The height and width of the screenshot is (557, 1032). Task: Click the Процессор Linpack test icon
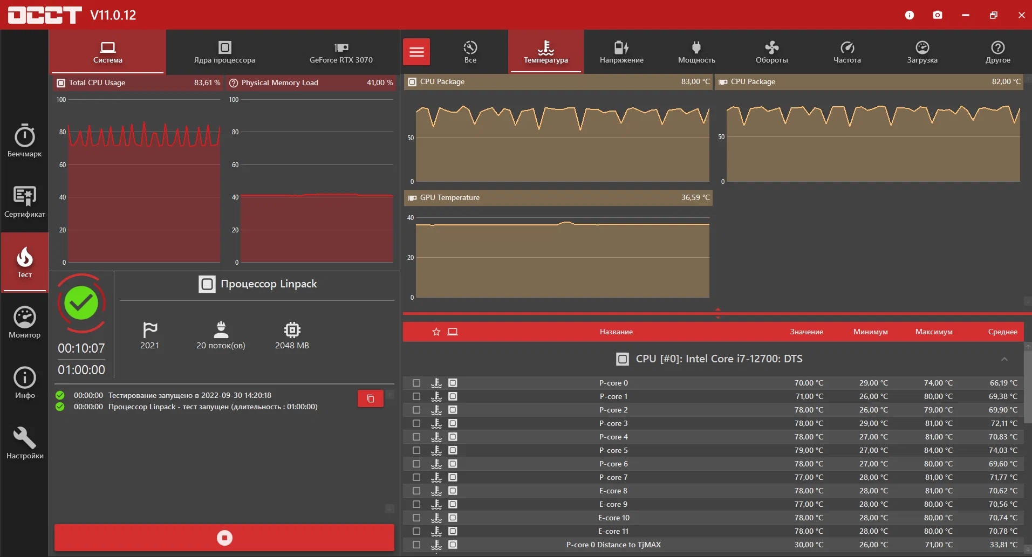207,284
